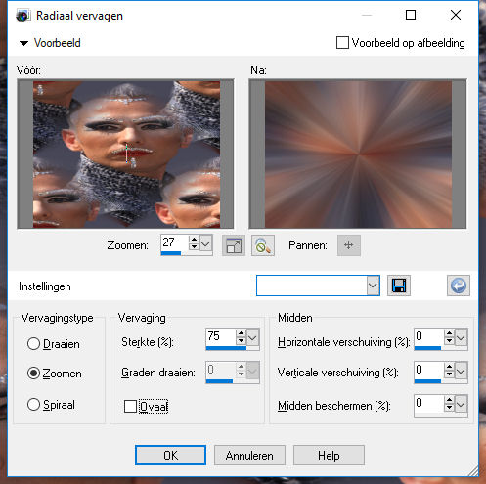Click the Radiaal vervagen title bar app icon
486x484 pixels.
pyautogui.click(x=23, y=16)
